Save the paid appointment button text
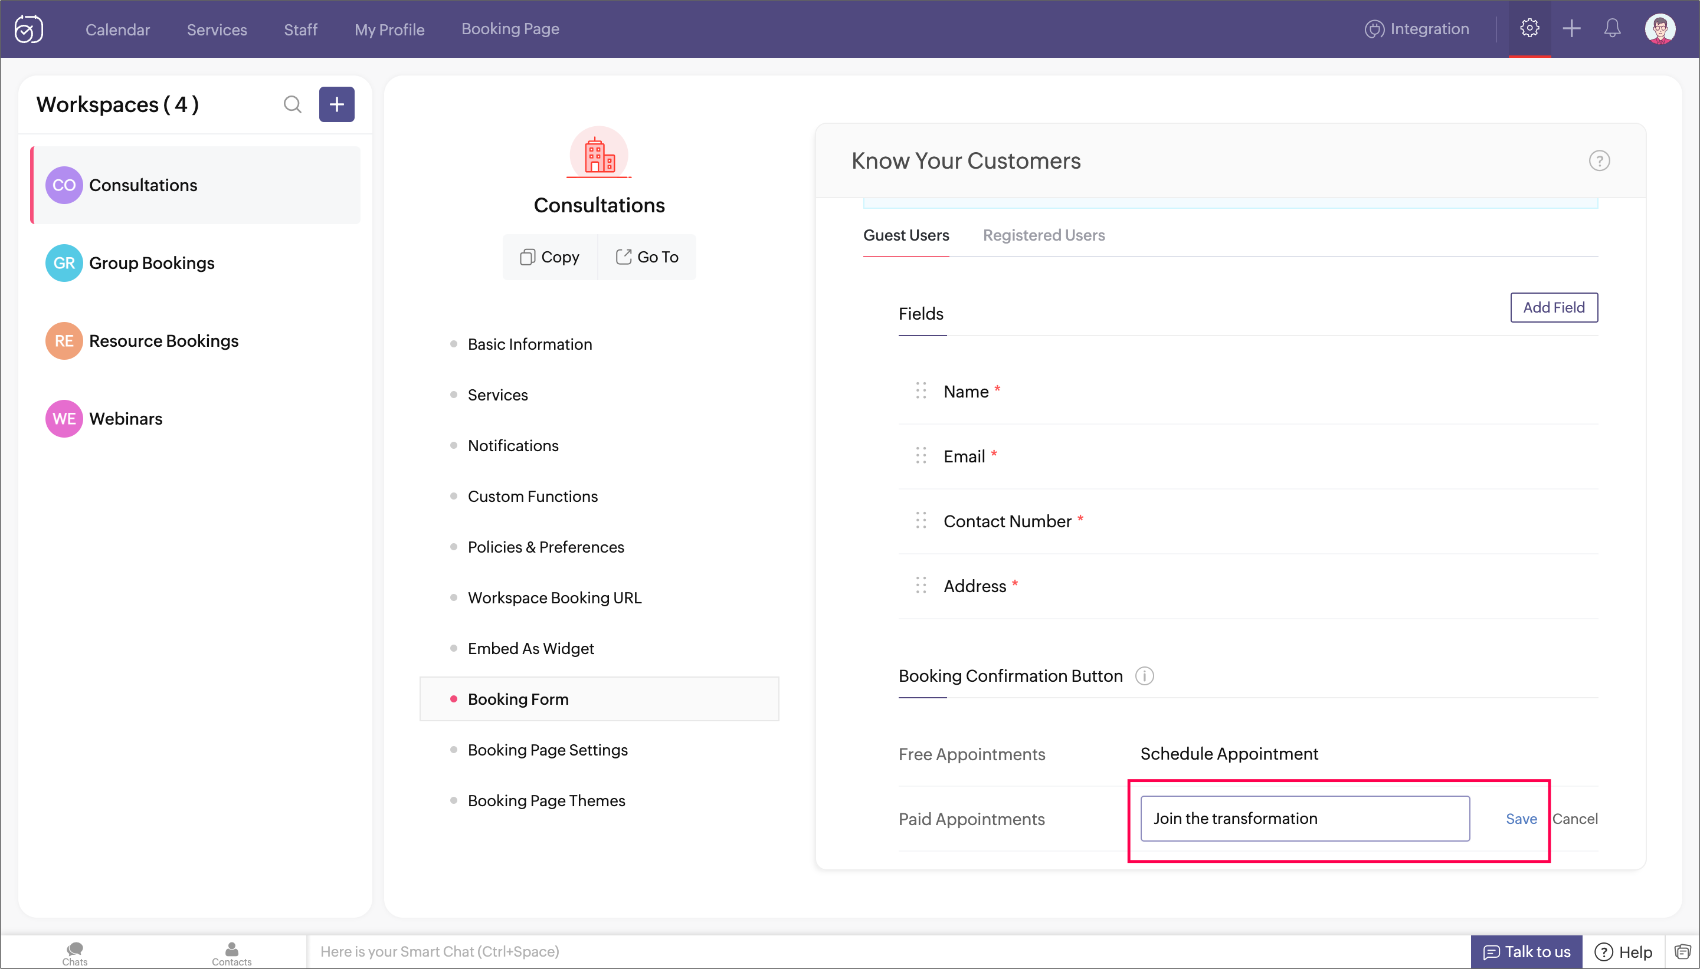The width and height of the screenshot is (1700, 969). [1521, 819]
